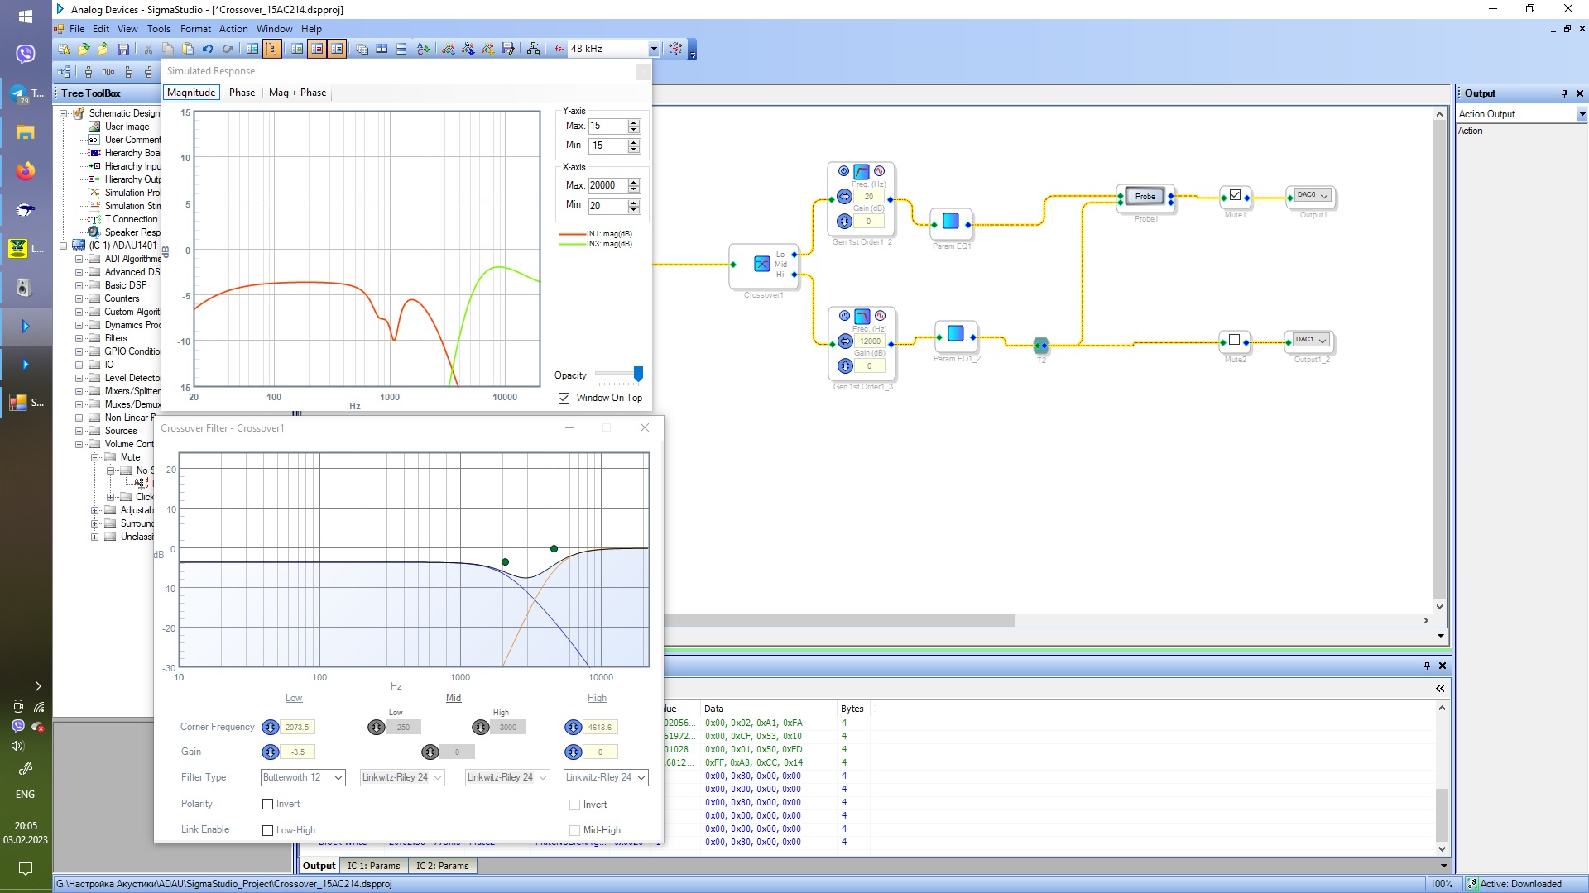Switch to the IC 2: Params tab at bottom

(x=441, y=865)
